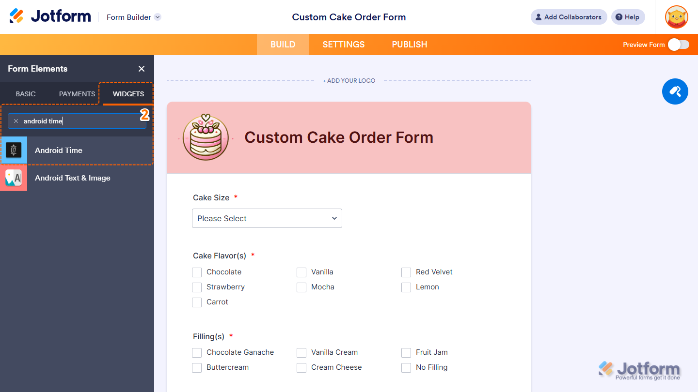
Task: Switch to the SETTINGS tab
Action: point(343,44)
